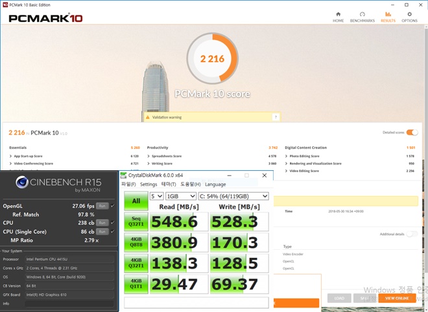Expand App Start-up Score details

pos(10,156)
